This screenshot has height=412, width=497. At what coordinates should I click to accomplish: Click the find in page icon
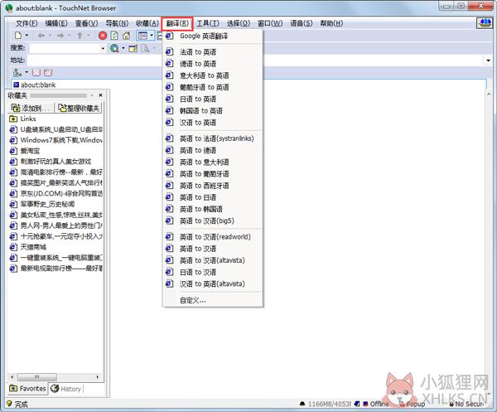[x=145, y=48]
